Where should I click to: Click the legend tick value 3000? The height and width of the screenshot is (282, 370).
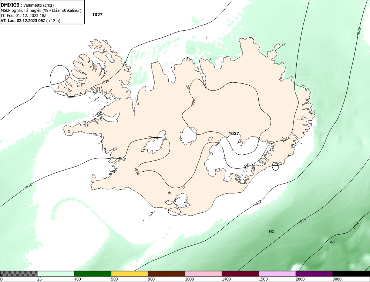click(337, 279)
